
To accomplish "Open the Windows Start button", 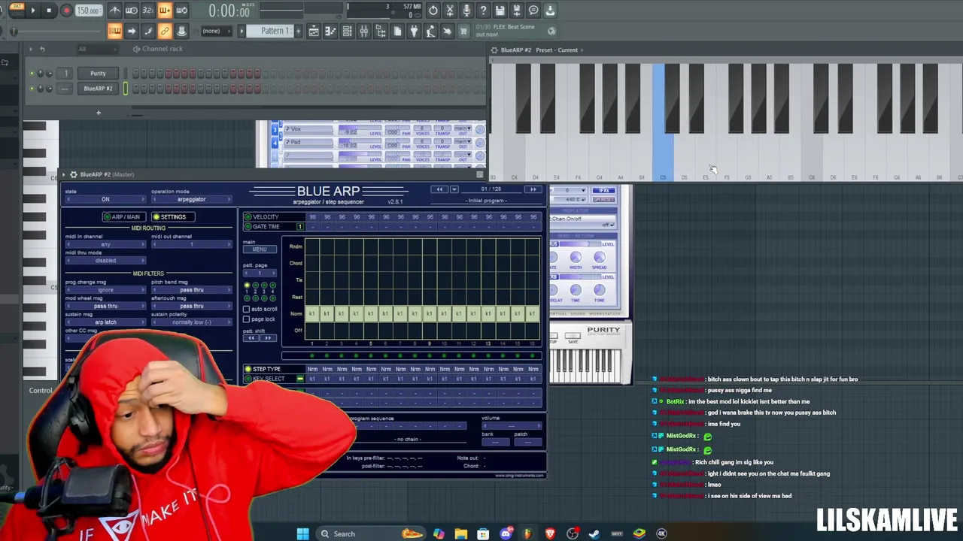I will pos(302,533).
